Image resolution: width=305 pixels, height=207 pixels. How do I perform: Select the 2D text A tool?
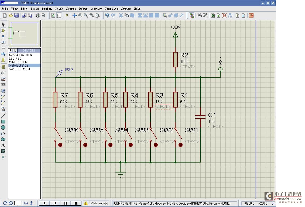coord(3,145)
